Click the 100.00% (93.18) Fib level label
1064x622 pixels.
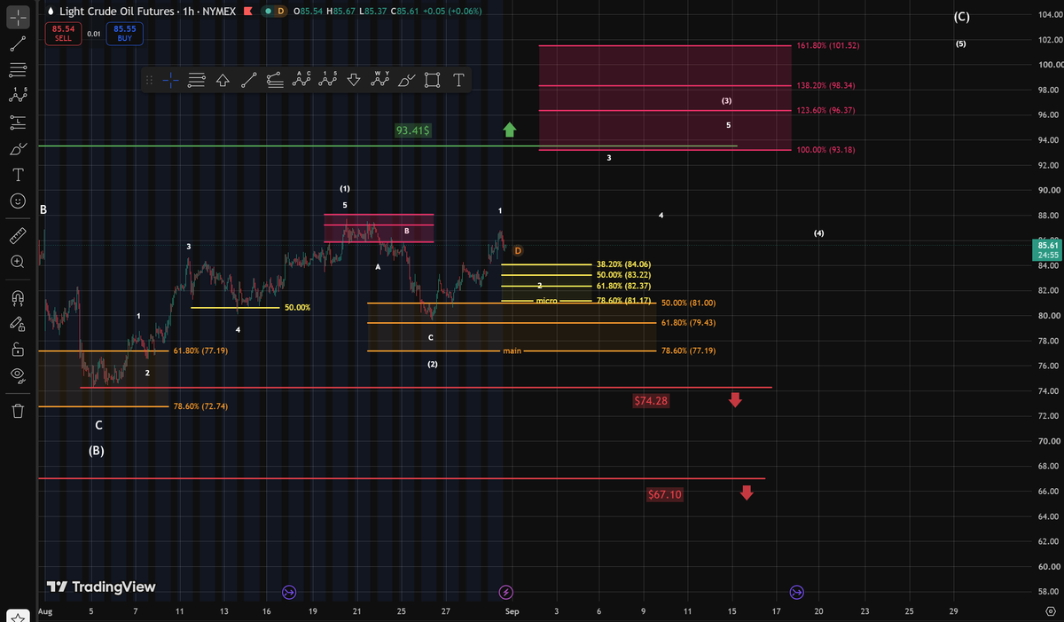tap(827, 150)
